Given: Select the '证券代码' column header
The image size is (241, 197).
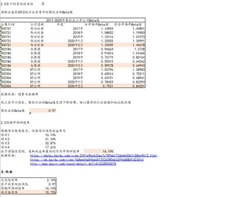Looking at the screenshot, I should pyautogui.click(x=8, y=25).
